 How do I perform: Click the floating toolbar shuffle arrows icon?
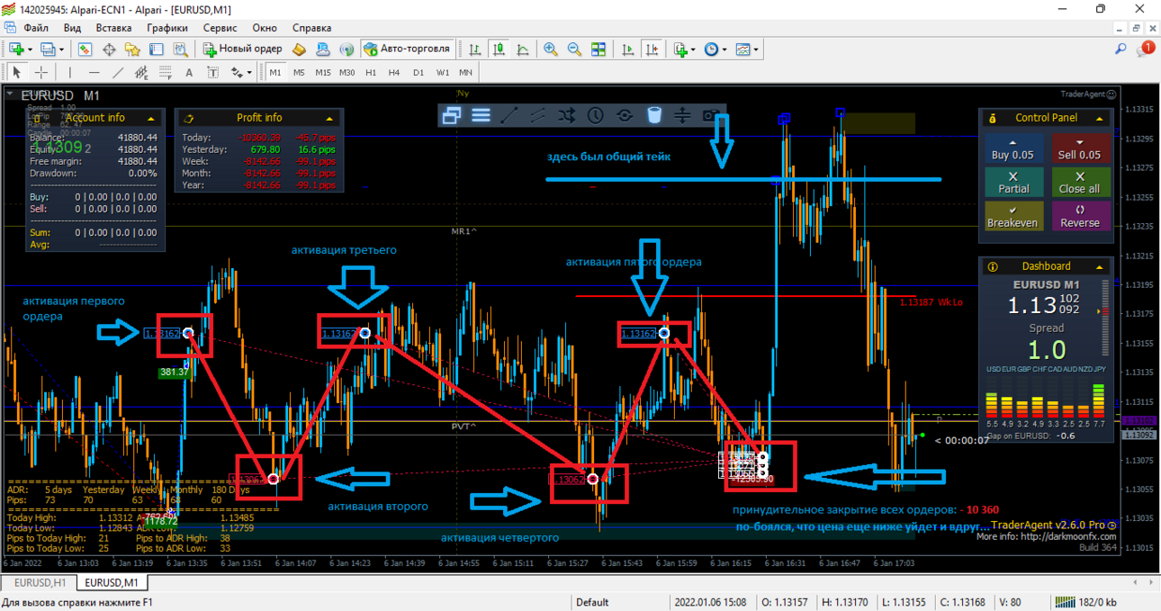tap(566, 115)
